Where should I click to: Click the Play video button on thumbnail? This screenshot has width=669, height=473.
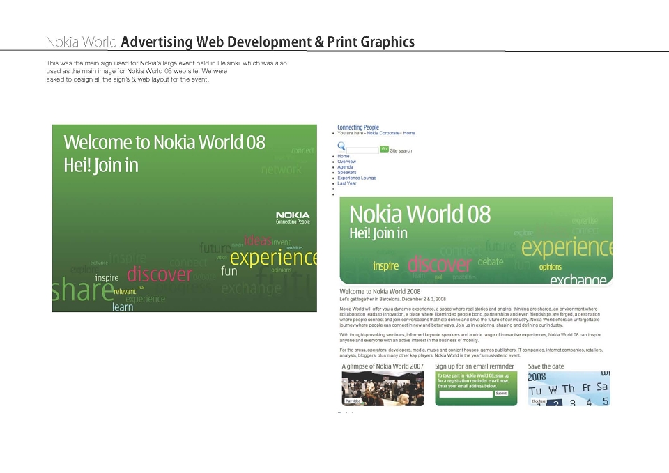(x=353, y=401)
